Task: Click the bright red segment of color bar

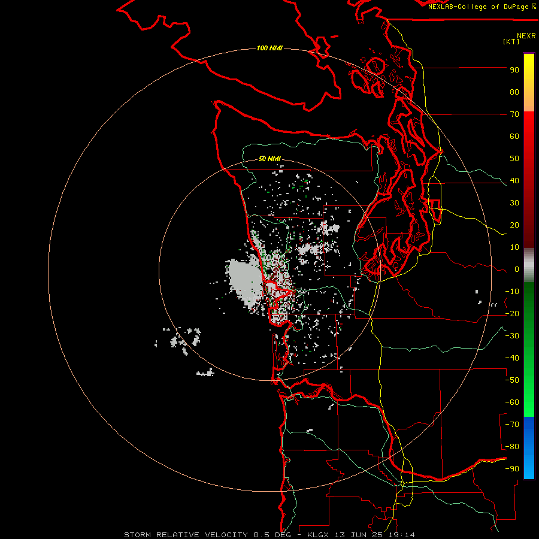Action: [529, 138]
